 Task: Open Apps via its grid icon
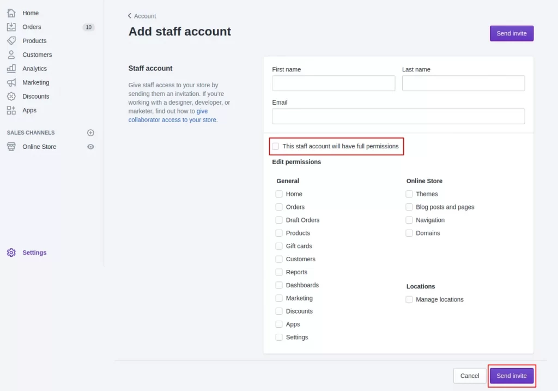tap(12, 110)
